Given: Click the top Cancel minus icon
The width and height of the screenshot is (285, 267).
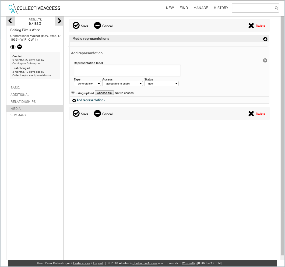Looking at the screenshot, I should 97,26.
